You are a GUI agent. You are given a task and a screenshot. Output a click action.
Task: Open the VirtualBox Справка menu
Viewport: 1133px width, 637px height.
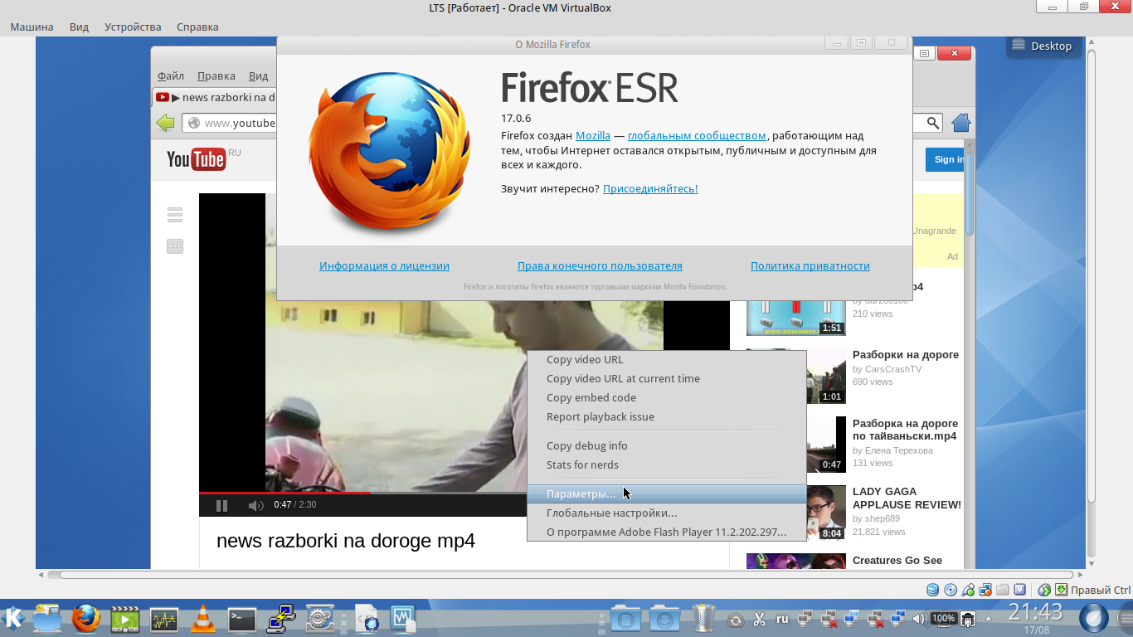[x=197, y=27]
